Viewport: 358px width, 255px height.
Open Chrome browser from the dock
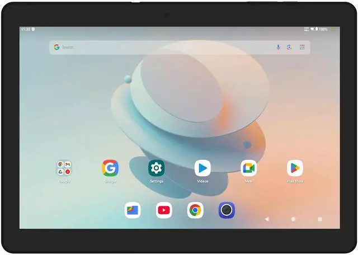click(x=195, y=210)
